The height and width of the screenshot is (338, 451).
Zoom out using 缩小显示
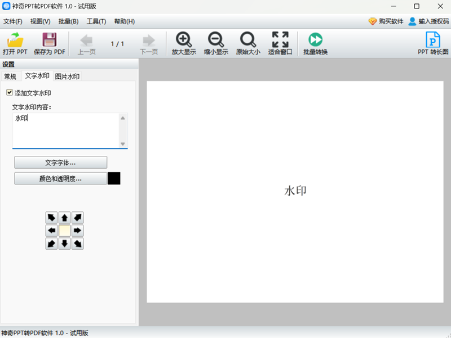pos(216,44)
